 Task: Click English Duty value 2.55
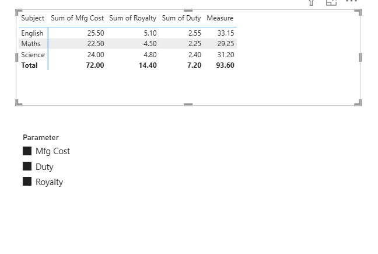coord(195,33)
